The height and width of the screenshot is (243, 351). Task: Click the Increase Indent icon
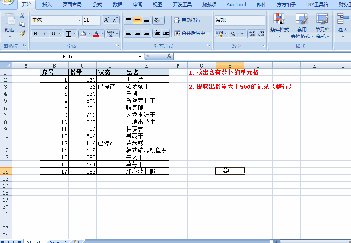tap(166, 33)
